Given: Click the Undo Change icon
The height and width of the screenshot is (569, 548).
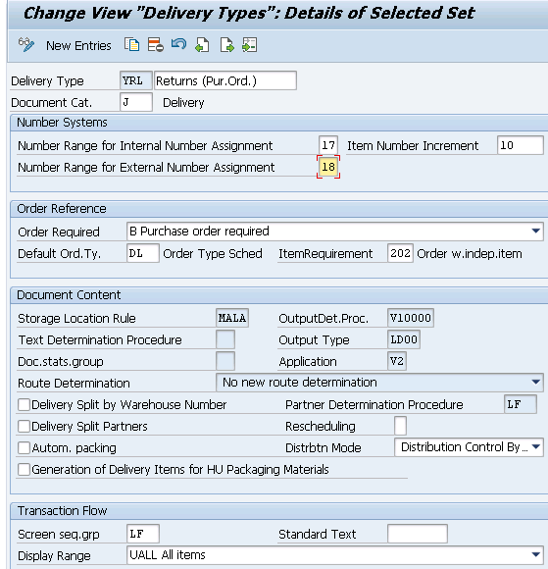Looking at the screenshot, I should pyautogui.click(x=178, y=44).
